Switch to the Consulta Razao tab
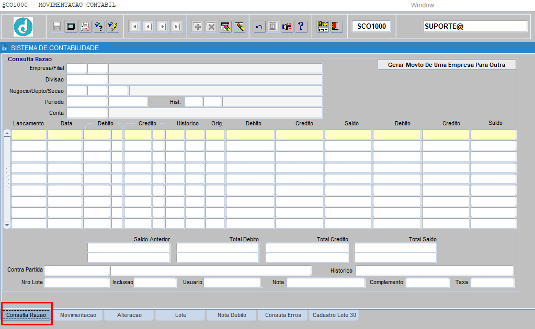This screenshot has width=535, height=329. pos(26,315)
